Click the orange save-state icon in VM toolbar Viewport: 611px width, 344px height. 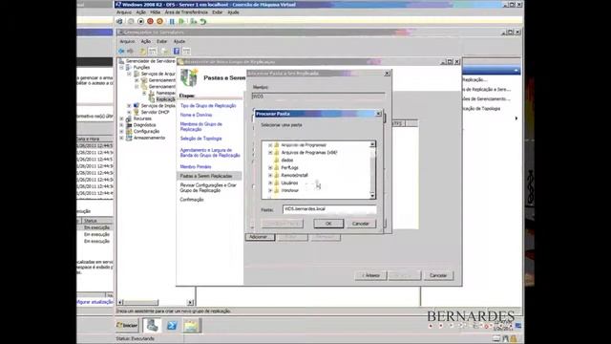point(159,21)
